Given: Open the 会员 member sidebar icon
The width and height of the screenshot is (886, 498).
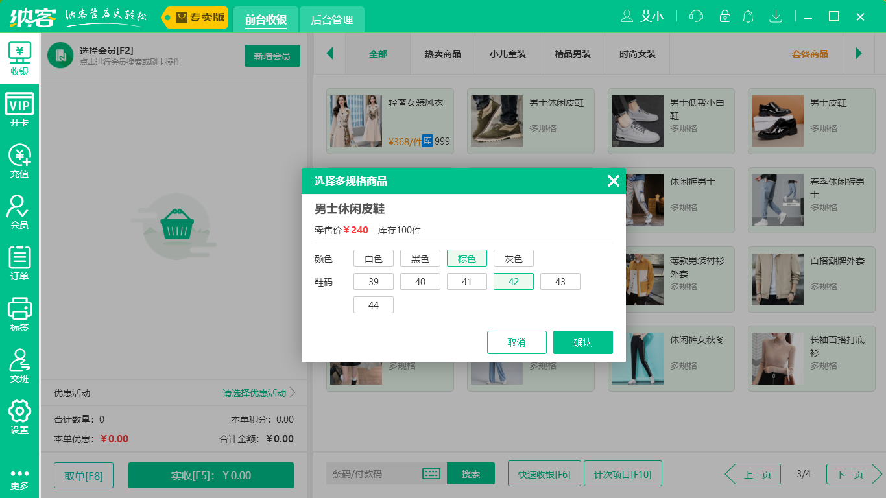Looking at the screenshot, I should point(19,213).
